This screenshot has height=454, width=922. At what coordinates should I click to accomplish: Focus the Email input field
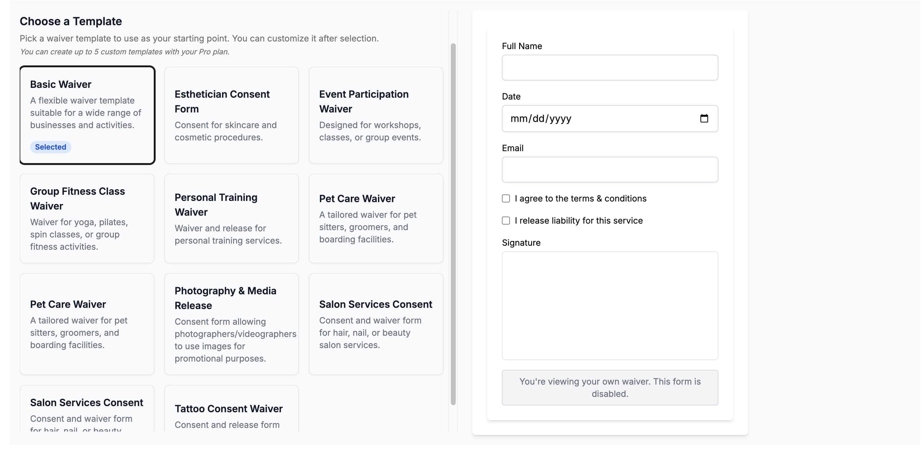pyautogui.click(x=610, y=170)
